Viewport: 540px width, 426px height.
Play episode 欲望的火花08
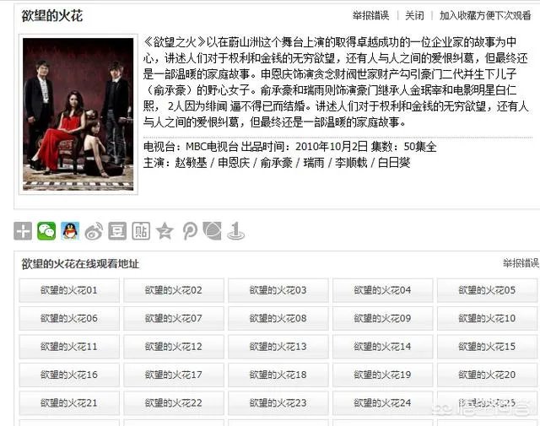click(278, 319)
